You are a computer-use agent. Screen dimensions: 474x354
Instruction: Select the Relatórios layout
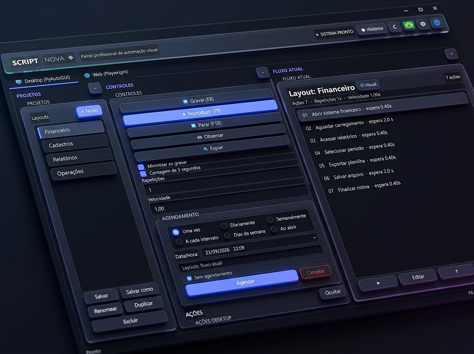tap(79, 157)
